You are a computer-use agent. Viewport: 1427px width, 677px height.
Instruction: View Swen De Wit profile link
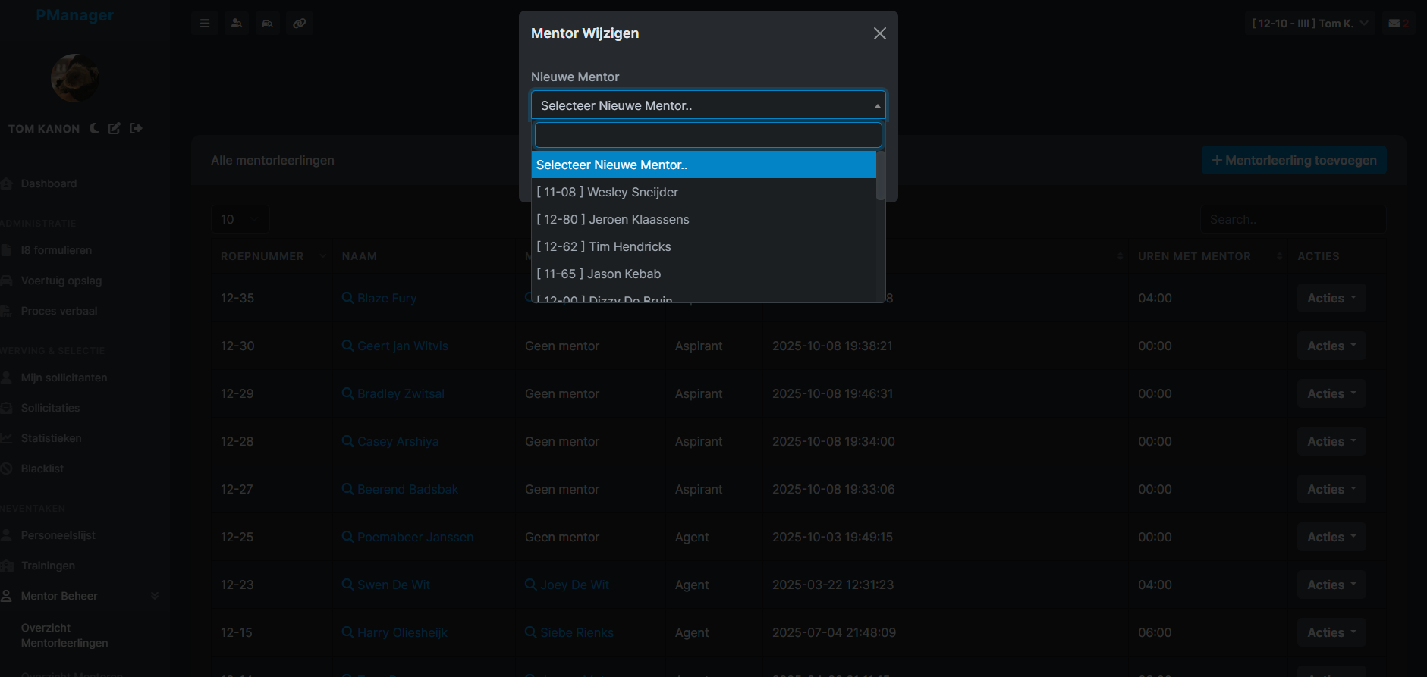click(x=385, y=585)
